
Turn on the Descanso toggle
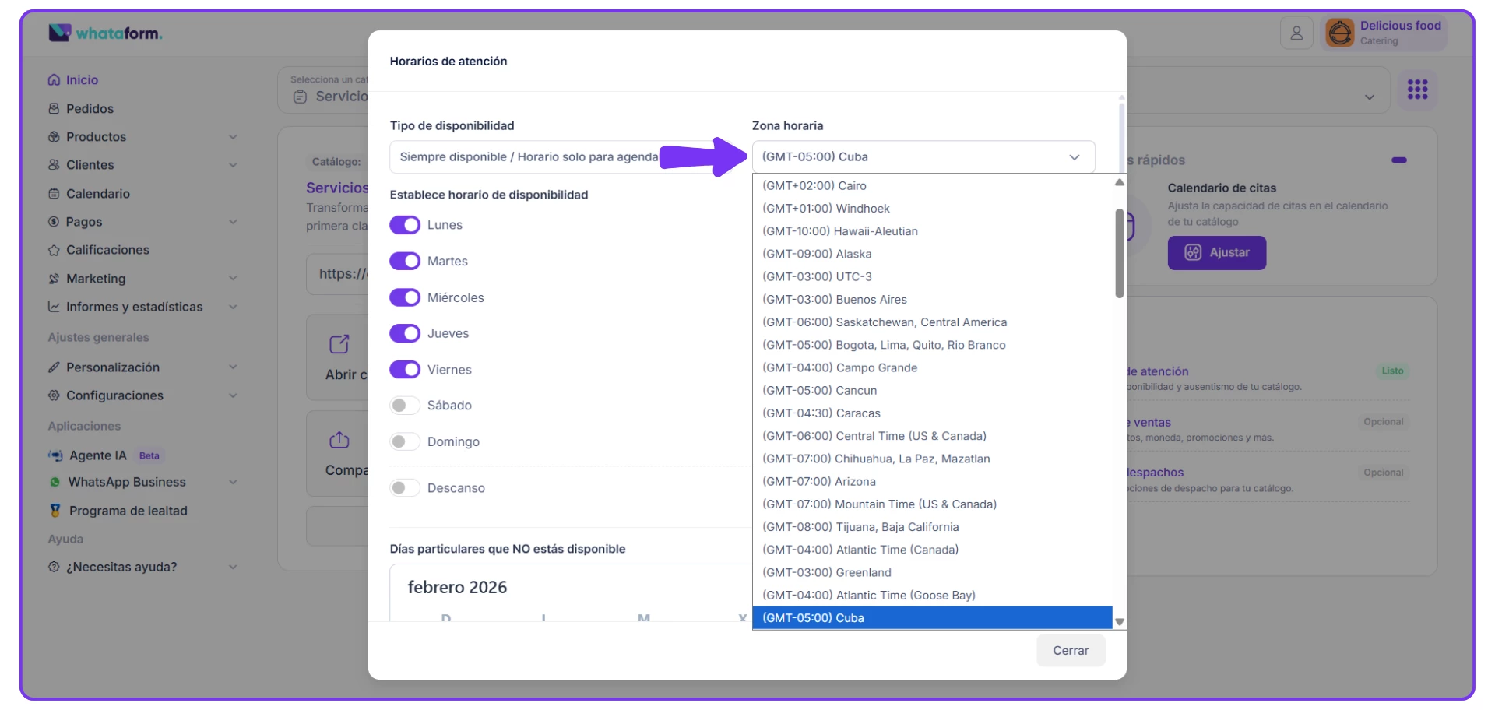coord(405,488)
